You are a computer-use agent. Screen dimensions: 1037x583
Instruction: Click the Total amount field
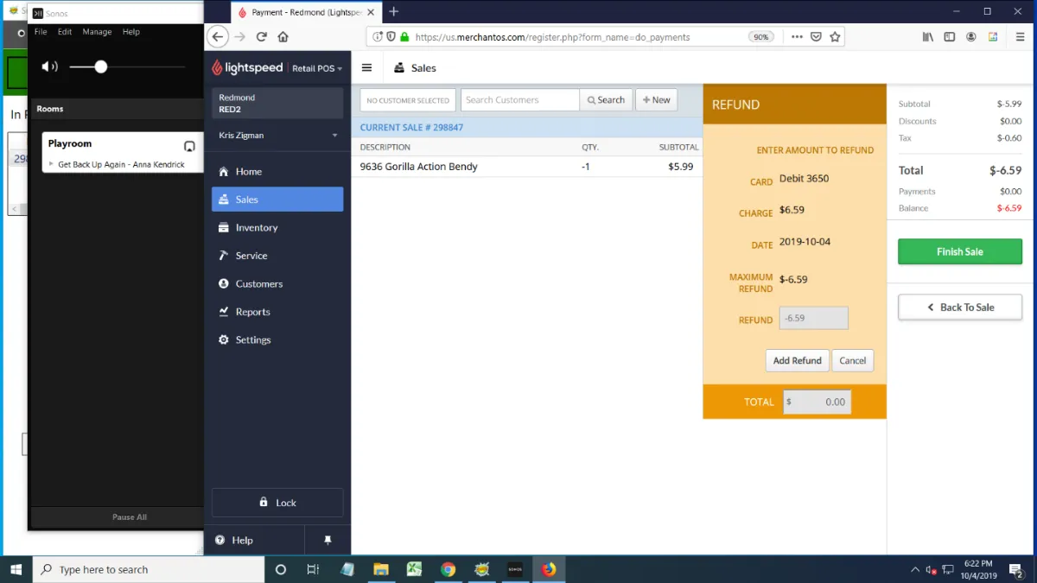pyautogui.click(x=818, y=402)
